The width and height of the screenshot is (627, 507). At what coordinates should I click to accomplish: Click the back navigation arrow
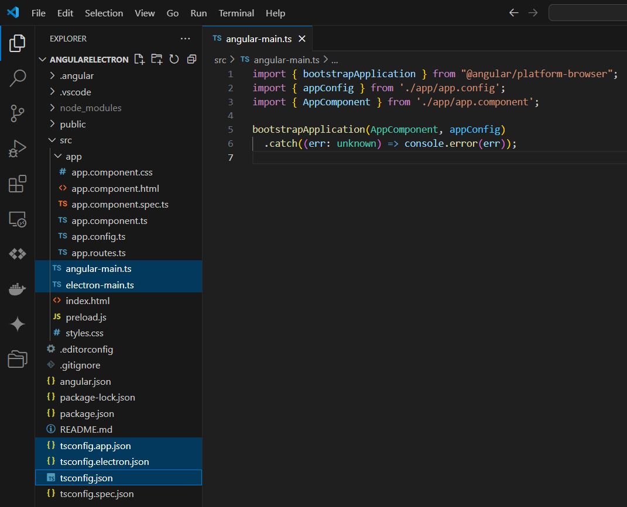point(513,12)
